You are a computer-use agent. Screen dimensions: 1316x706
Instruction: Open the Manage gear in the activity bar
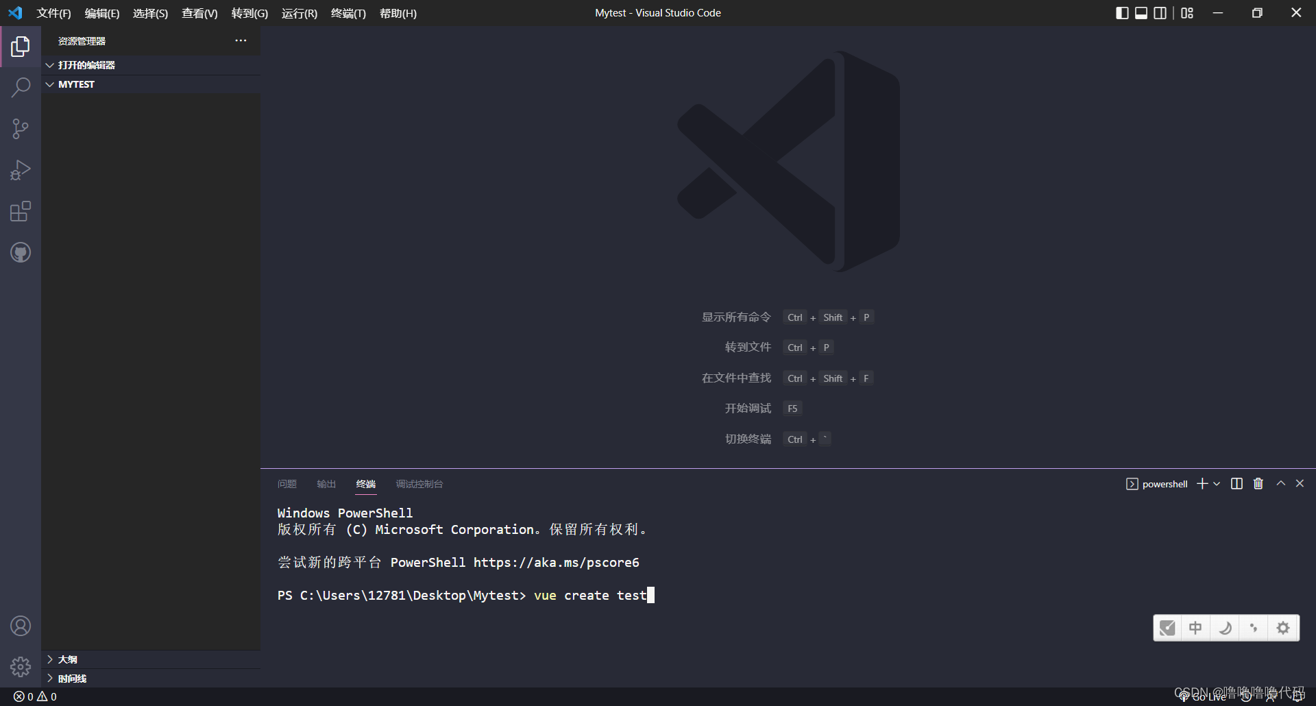point(21,667)
